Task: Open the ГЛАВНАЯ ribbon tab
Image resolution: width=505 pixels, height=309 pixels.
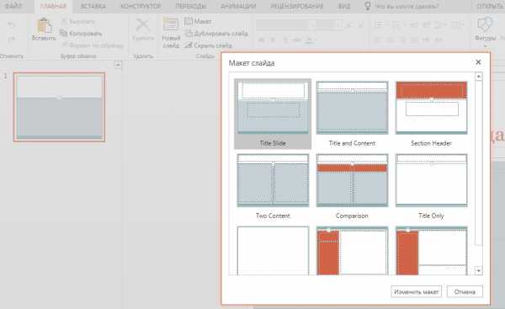Action: coord(54,6)
